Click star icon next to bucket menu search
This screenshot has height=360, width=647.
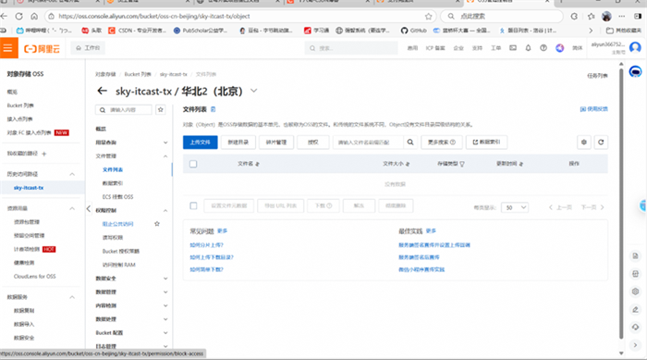click(x=161, y=109)
